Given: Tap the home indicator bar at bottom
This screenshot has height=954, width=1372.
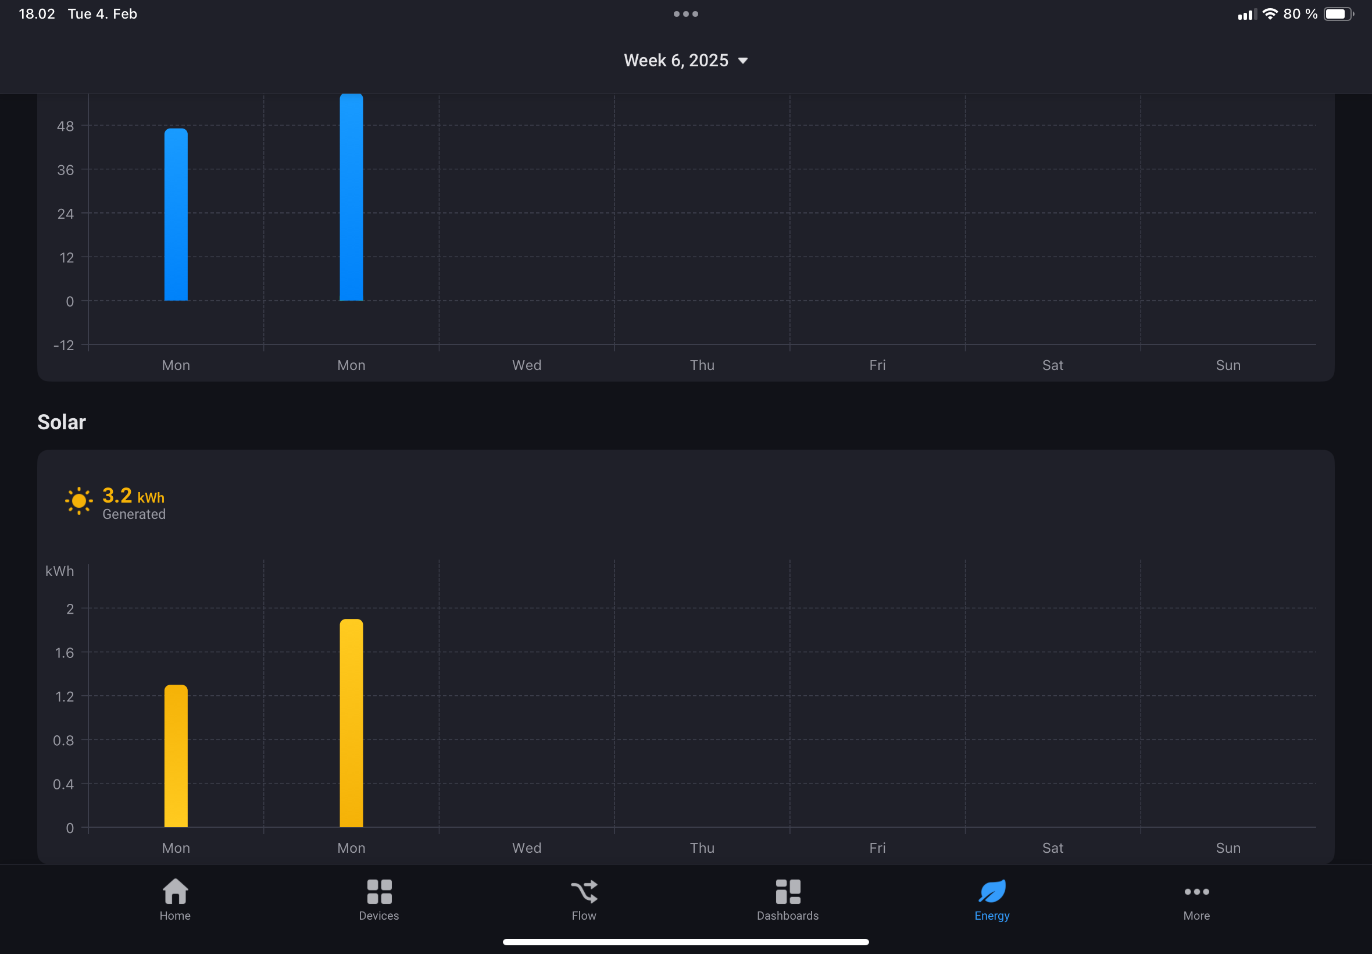Looking at the screenshot, I should (685, 942).
